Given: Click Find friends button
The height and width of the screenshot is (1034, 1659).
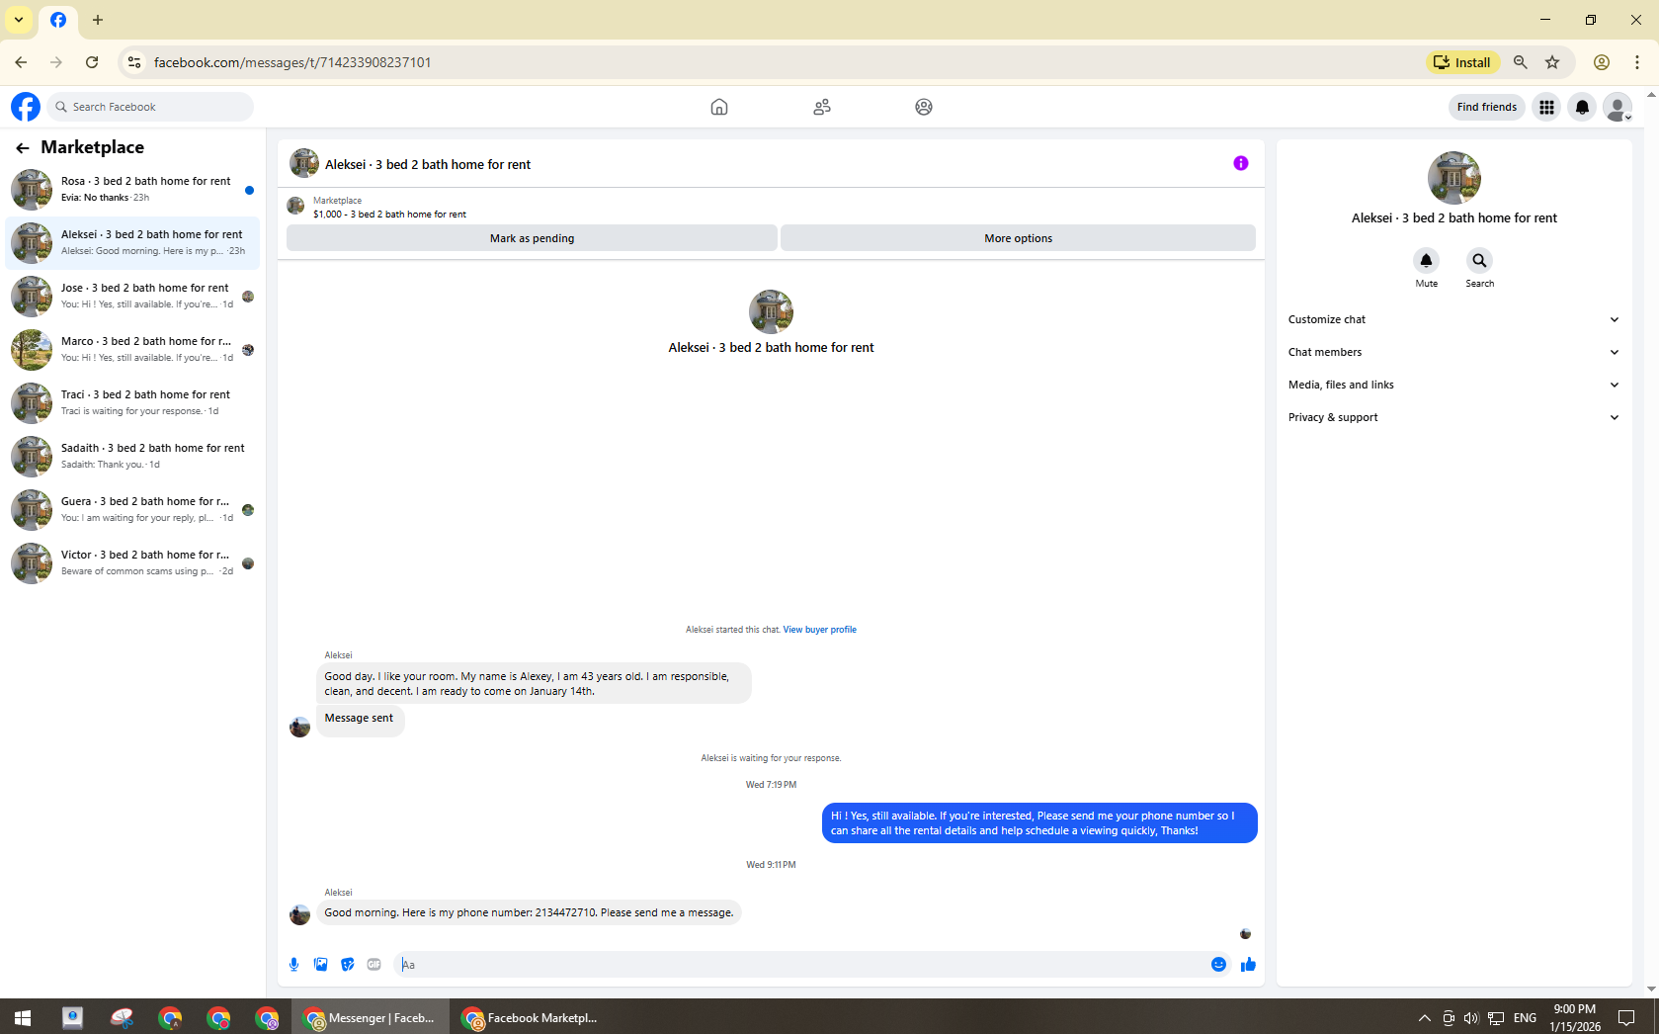Looking at the screenshot, I should tap(1486, 107).
